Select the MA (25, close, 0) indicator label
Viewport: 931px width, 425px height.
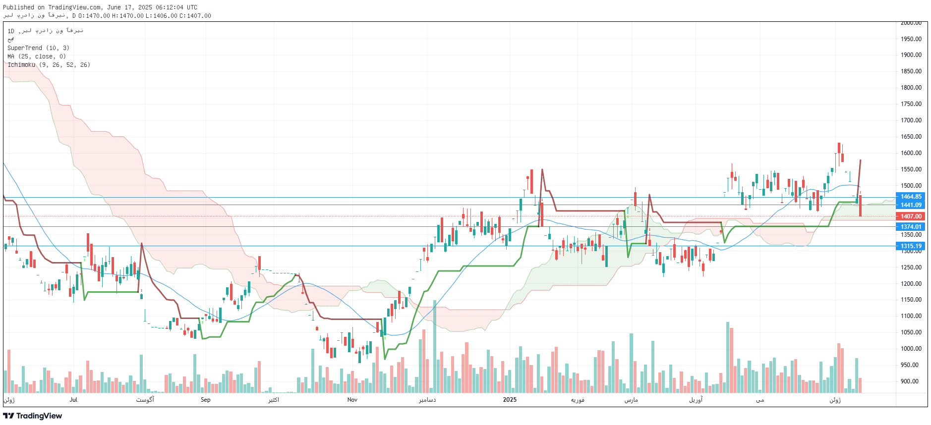point(37,56)
